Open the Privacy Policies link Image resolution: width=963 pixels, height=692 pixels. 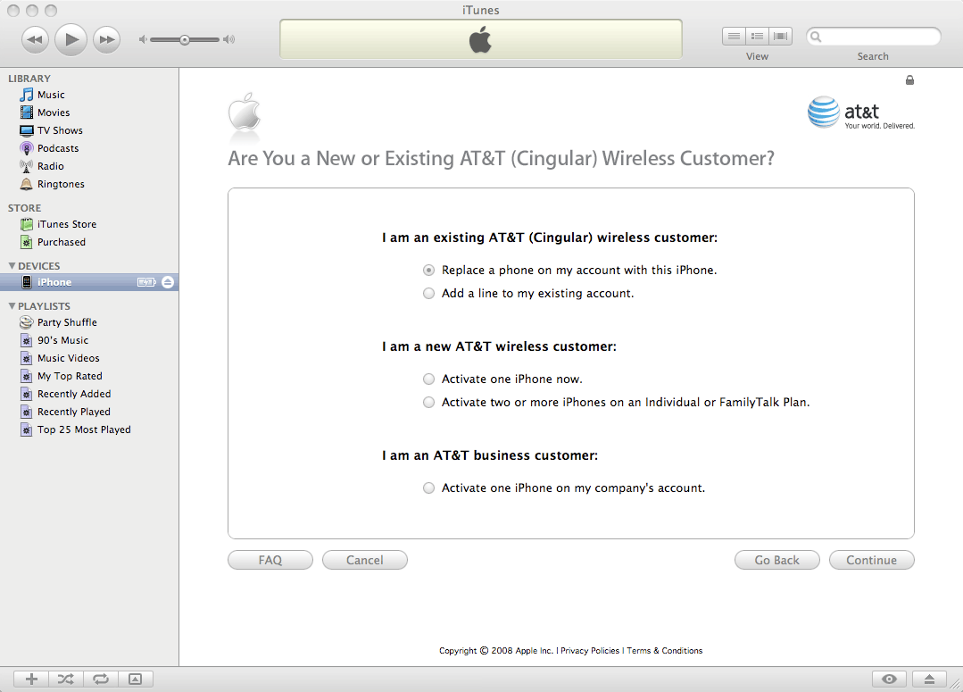click(x=590, y=650)
